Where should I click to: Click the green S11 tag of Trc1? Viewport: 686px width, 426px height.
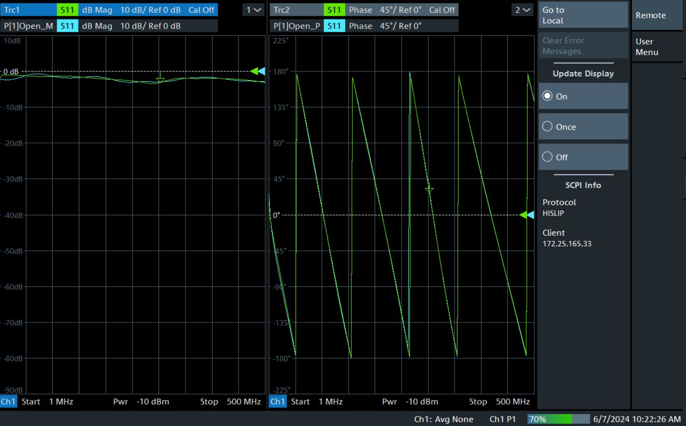[67, 10]
